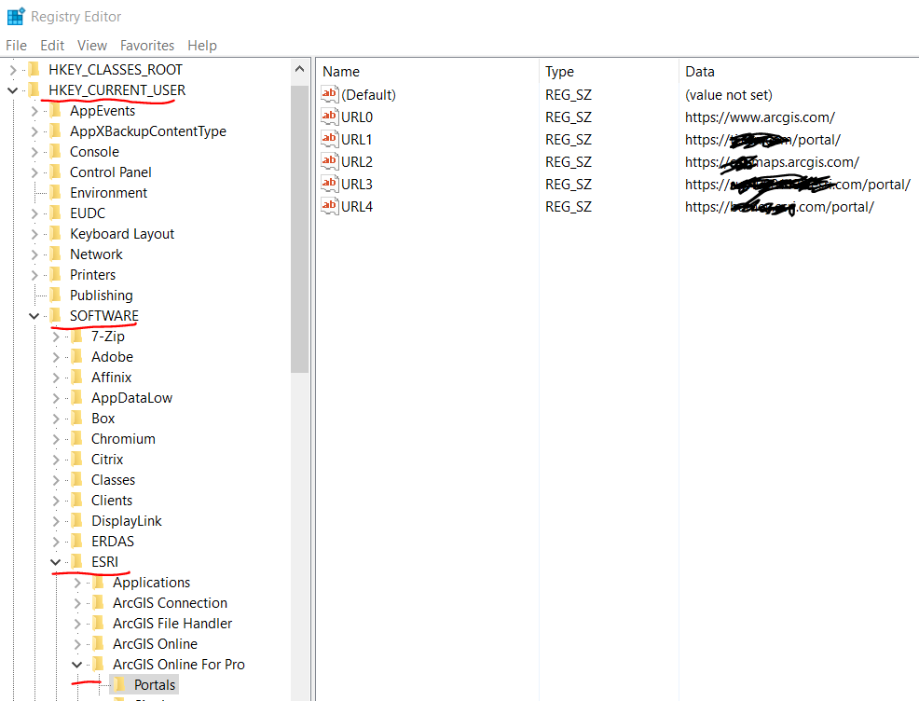The image size is (919, 701).
Task: Select the Classes key
Action: pyautogui.click(x=113, y=480)
